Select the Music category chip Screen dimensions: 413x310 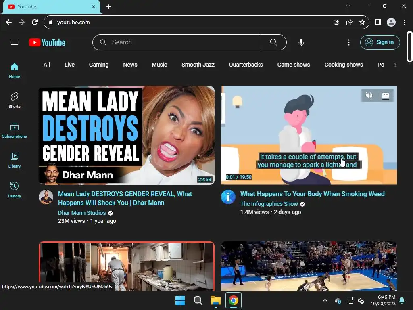(x=159, y=65)
